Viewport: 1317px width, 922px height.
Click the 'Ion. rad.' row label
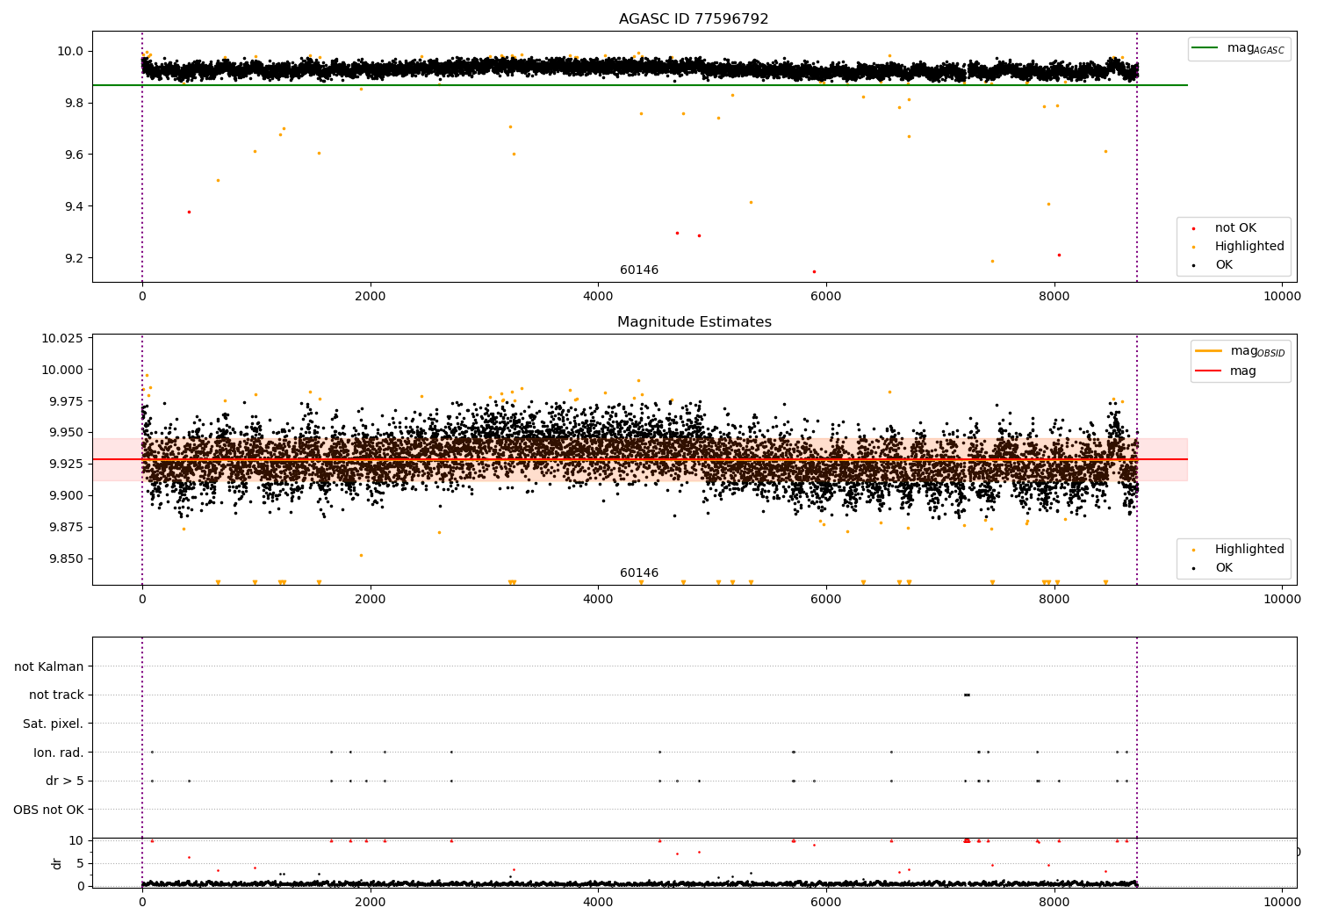[59, 753]
